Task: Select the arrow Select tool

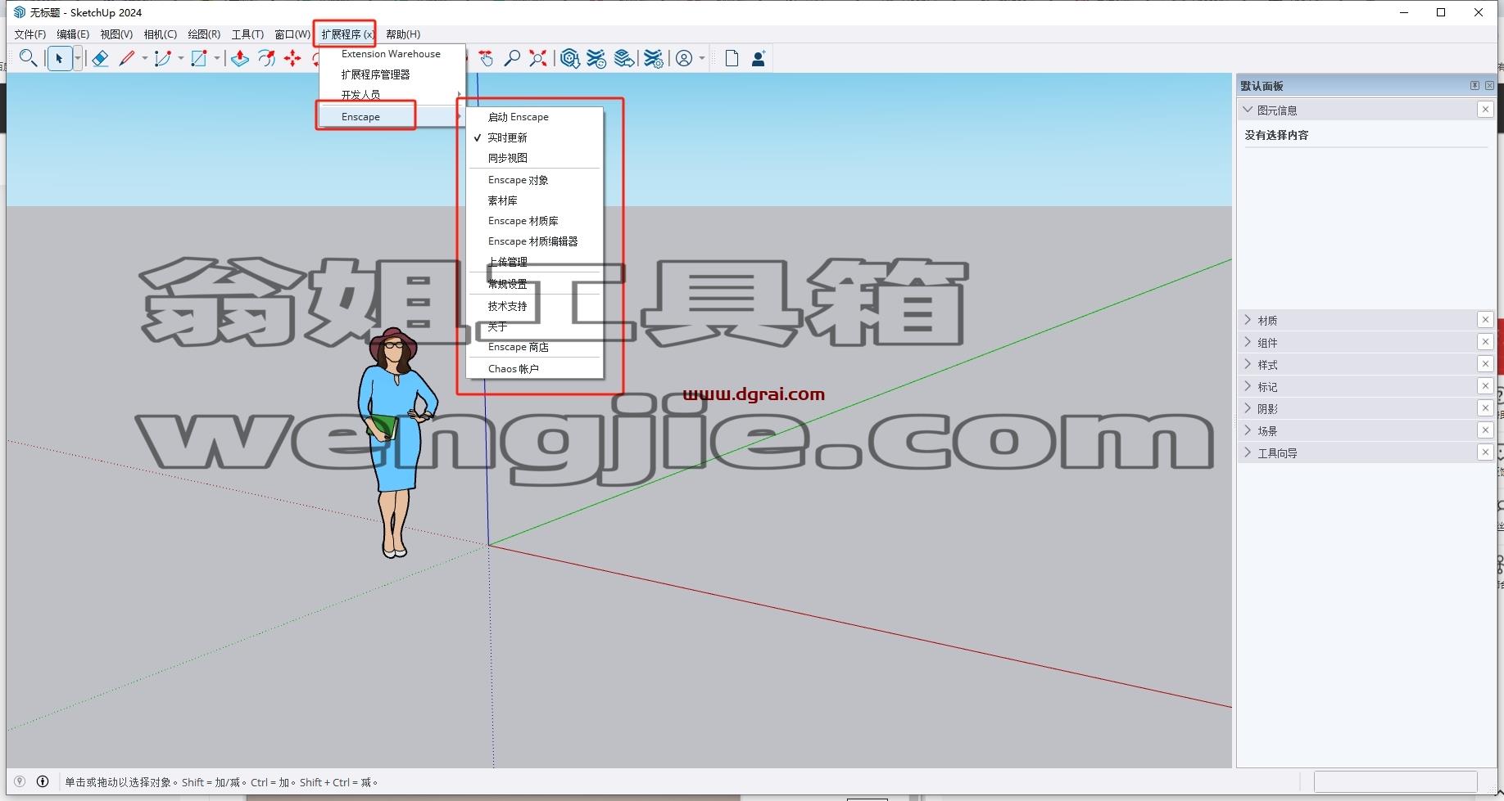Action: (59, 58)
